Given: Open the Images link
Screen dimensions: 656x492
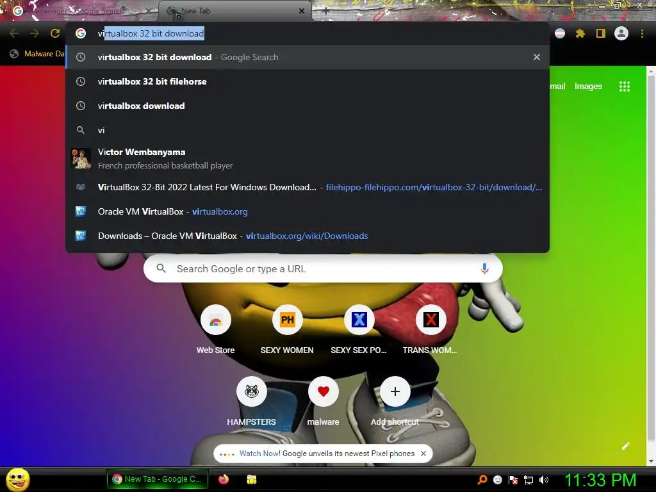Looking at the screenshot, I should (x=588, y=86).
